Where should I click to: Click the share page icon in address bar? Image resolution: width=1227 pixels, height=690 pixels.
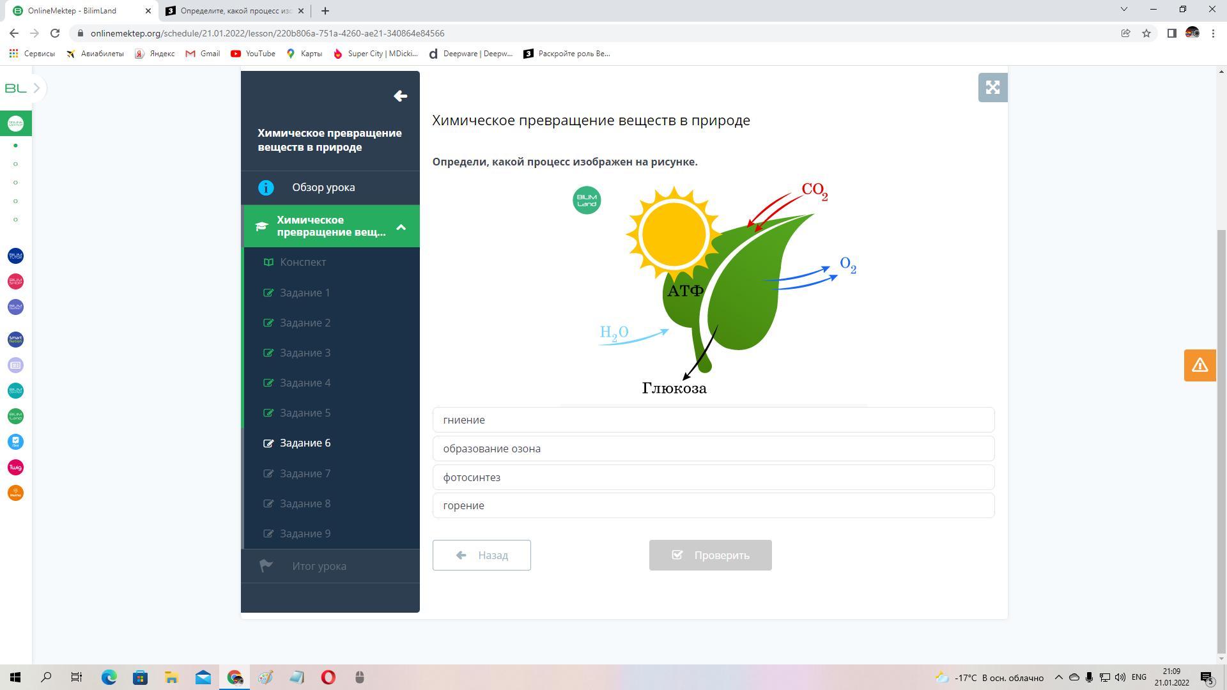click(x=1125, y=33)
